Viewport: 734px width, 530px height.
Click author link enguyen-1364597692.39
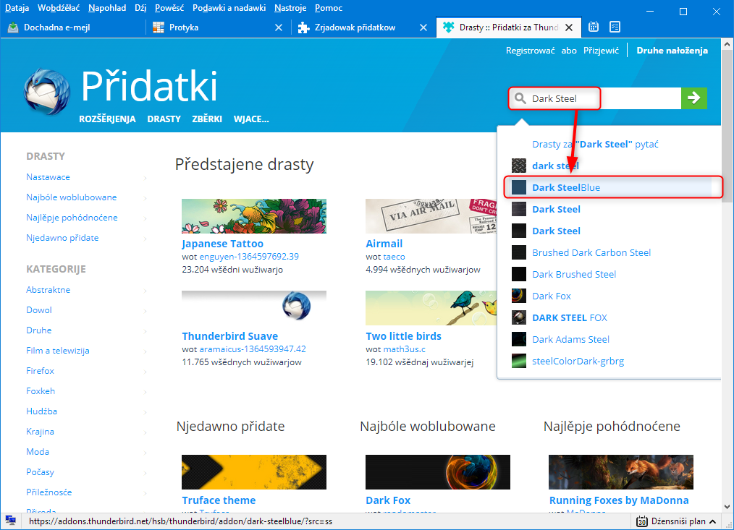[249, 257]
